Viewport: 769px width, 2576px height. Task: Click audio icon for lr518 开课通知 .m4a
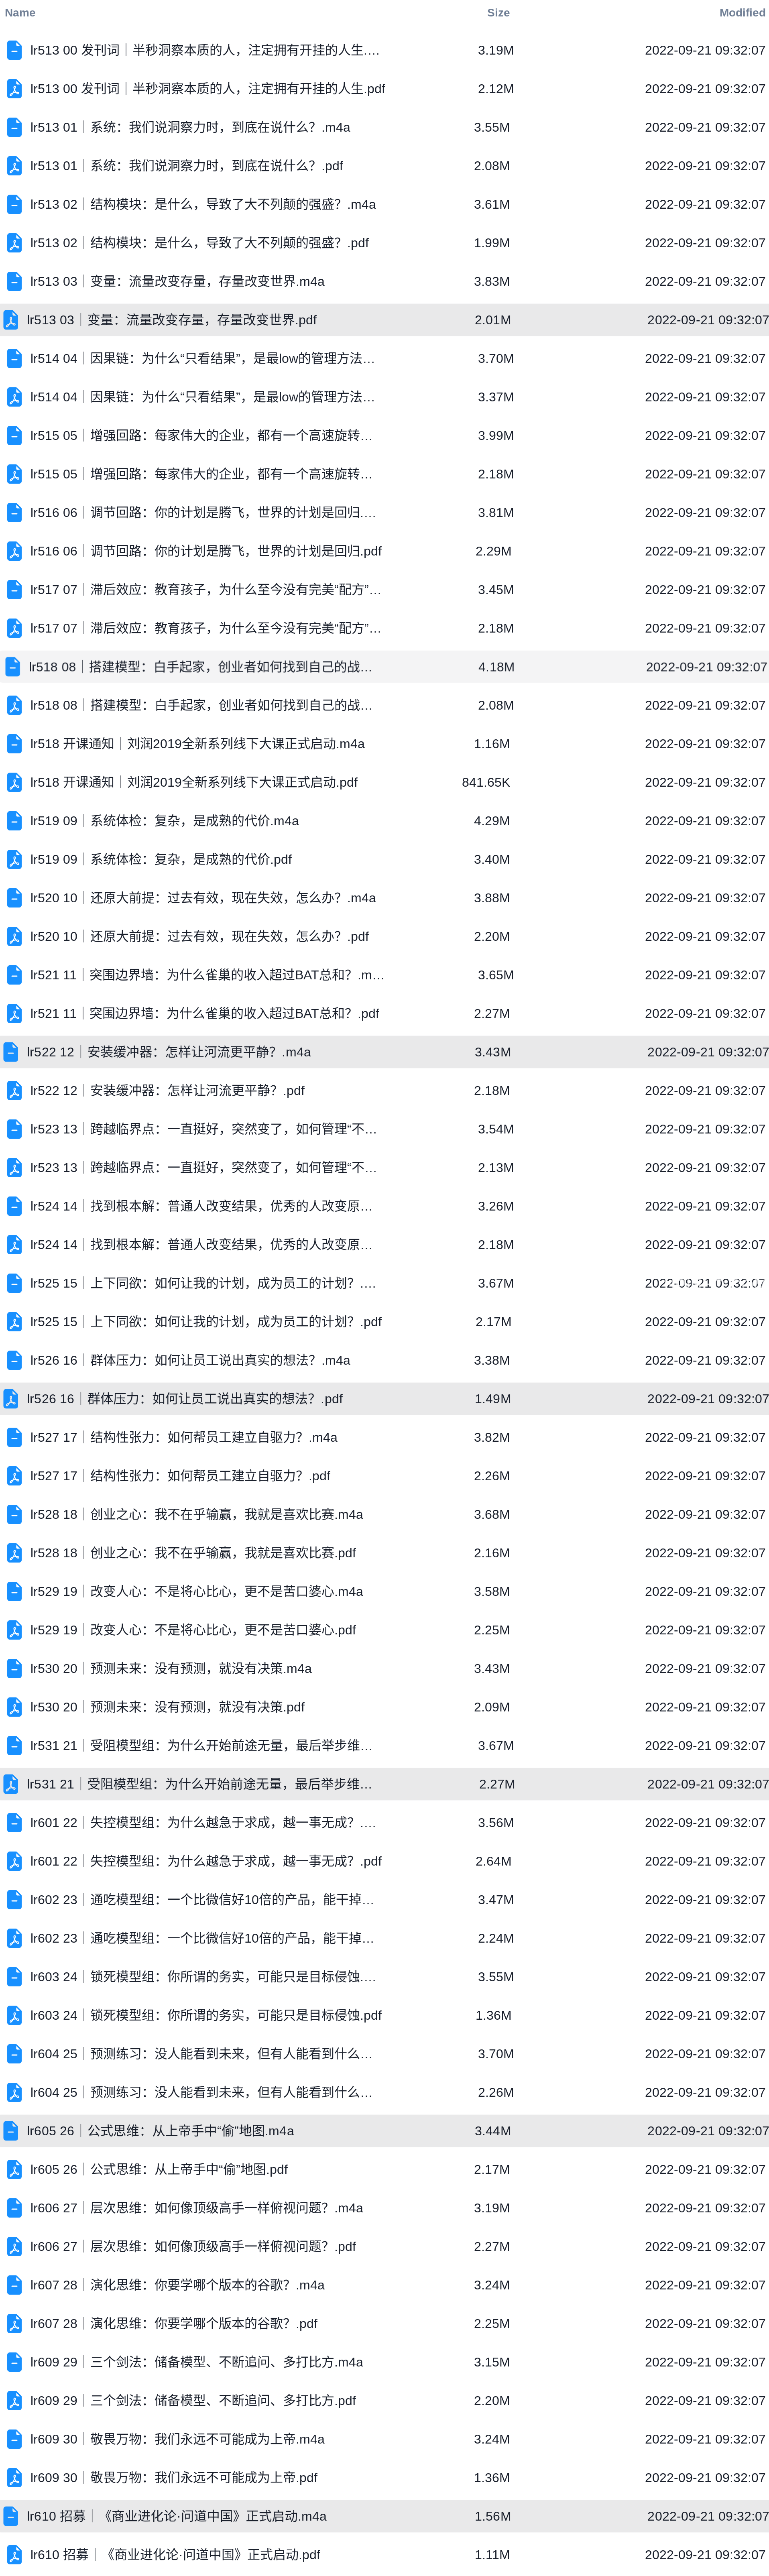14,744
